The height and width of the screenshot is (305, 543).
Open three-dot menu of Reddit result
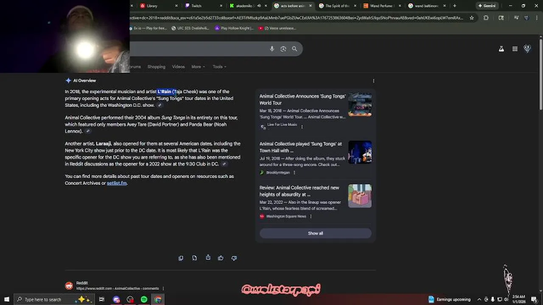coord(163,288)
